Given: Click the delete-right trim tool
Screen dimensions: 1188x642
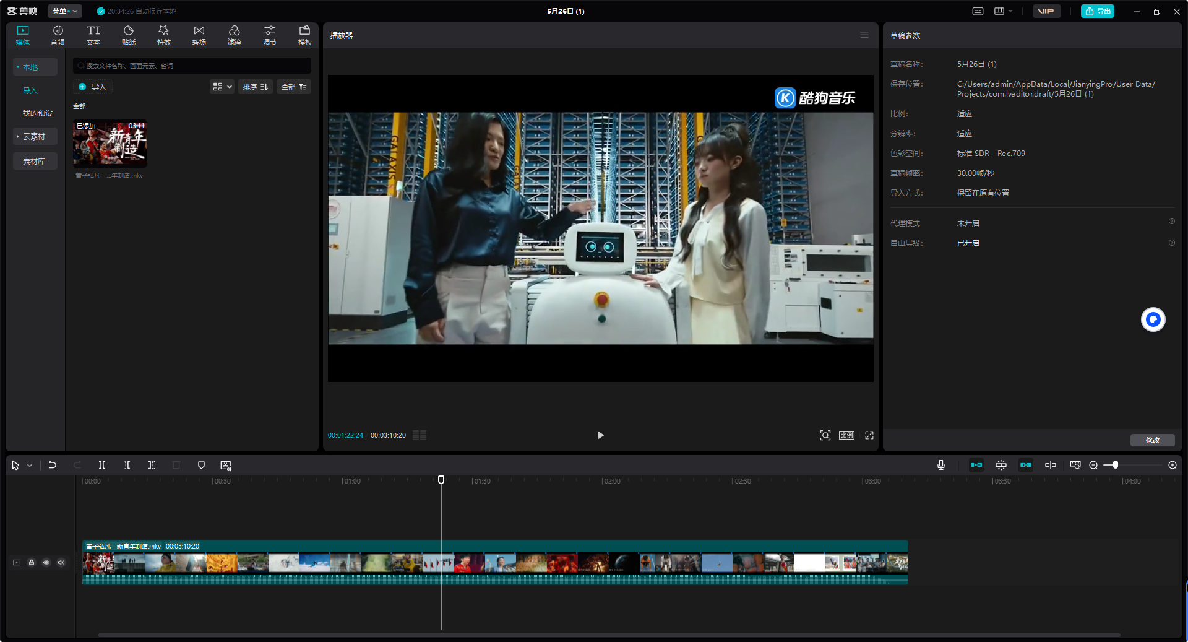Looking at the screenshot, I should click(152, 465).
